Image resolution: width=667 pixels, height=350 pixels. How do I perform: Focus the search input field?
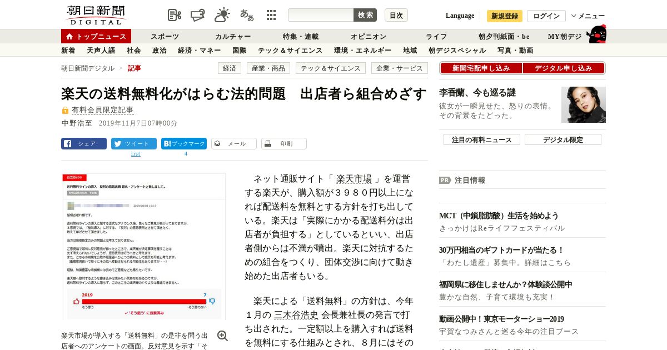click(x=321, y=15)
